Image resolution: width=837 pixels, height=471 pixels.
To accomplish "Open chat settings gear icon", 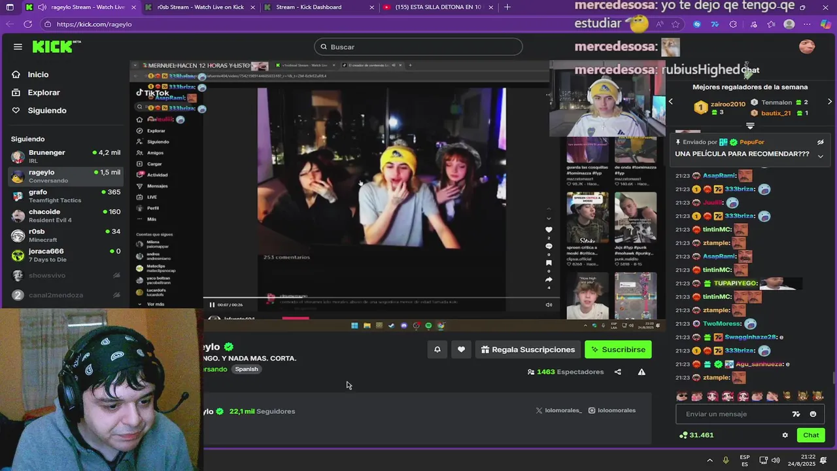I will point(785,435).
